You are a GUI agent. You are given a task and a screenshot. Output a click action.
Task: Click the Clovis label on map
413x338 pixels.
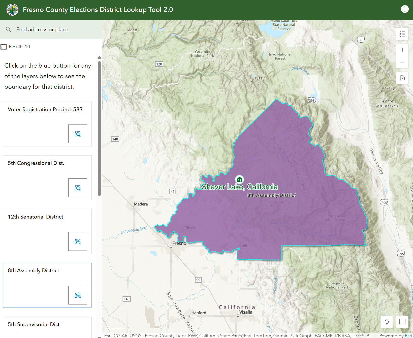190,228
